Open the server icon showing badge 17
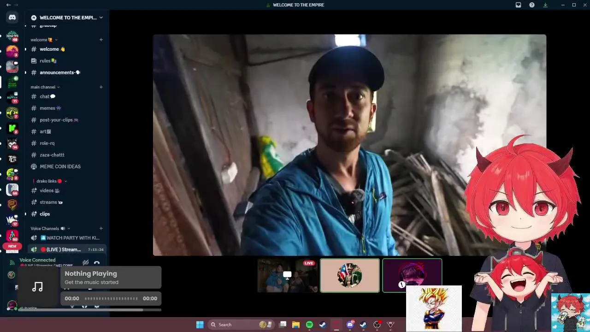This screenshot has height=332, width=590. (x=12, y=221)
